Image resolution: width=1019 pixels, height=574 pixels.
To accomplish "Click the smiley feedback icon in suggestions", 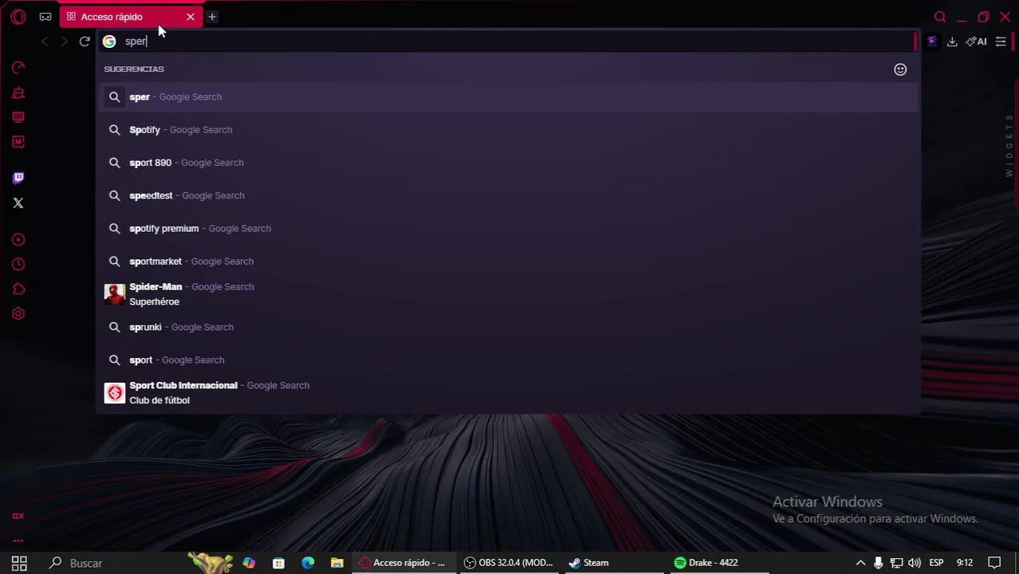I will pyautogui.click(x=900, y=69).
